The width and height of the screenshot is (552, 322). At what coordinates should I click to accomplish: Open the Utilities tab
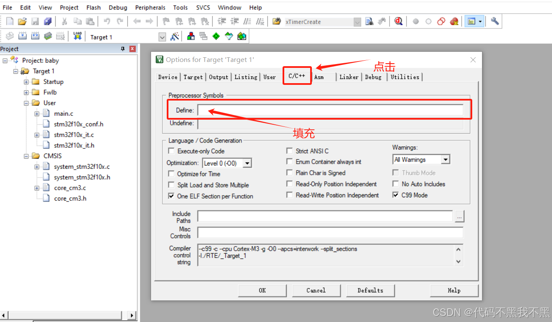[405, 77]
